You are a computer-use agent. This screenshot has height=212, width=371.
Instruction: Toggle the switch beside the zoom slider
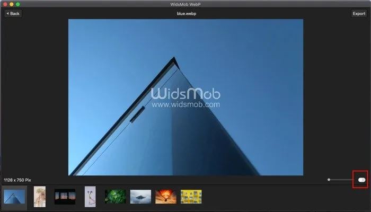361,180
